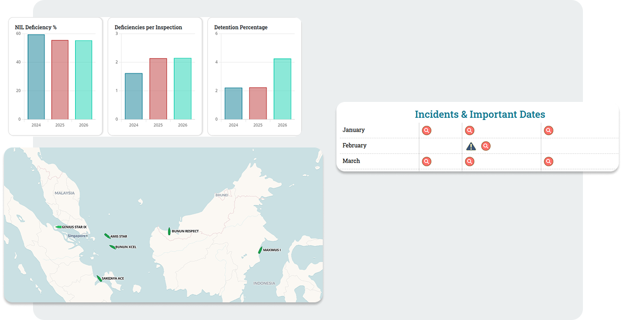Click January's first-column magnifier icon

pyautogui.click(x=426, y=131)
